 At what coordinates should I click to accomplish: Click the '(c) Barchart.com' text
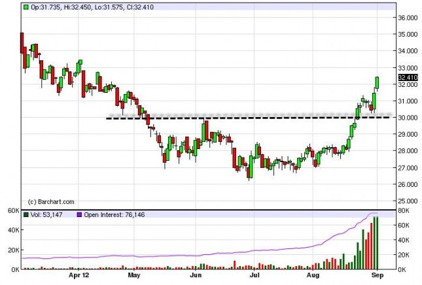[x=51, y=201]
